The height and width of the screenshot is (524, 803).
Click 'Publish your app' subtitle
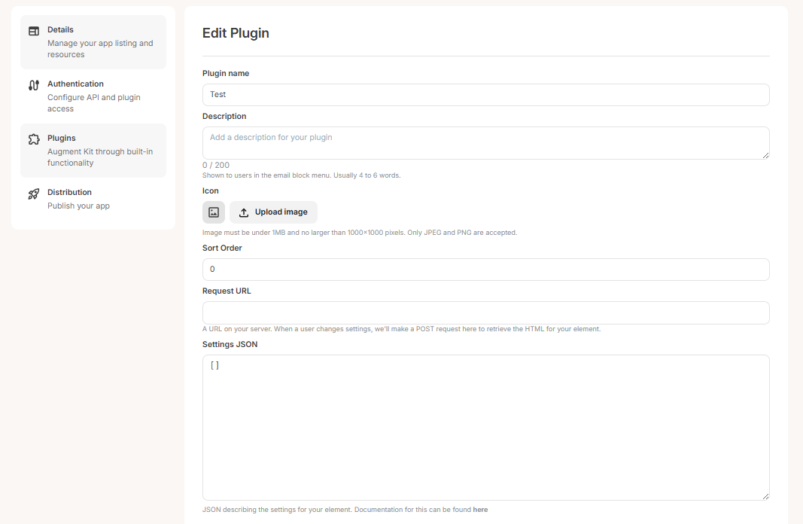(78, 206)
